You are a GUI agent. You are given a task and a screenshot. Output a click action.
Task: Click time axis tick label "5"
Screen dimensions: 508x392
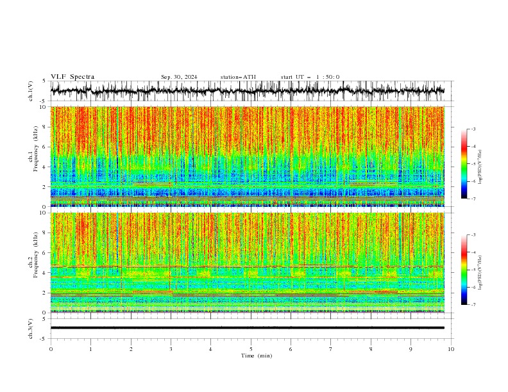click(x=251, y=349)
